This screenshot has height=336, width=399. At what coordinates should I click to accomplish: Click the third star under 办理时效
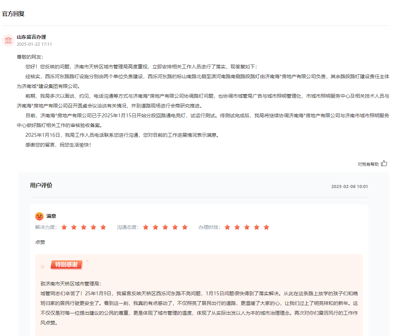point(247,227)
